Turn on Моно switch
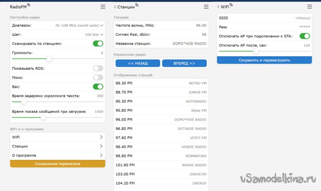This screenshot has width=321, height=191. click(x=98, y=77)
